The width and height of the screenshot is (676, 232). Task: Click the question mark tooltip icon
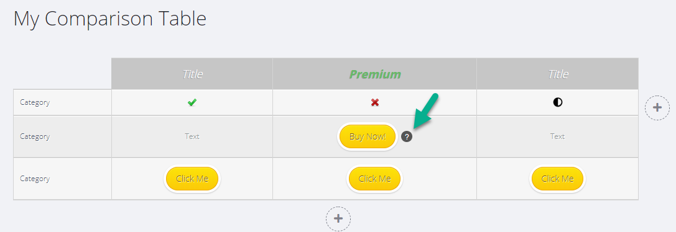point(407,137)
